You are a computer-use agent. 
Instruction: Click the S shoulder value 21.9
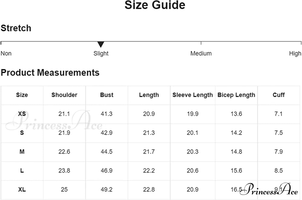(x=64, y=133)
